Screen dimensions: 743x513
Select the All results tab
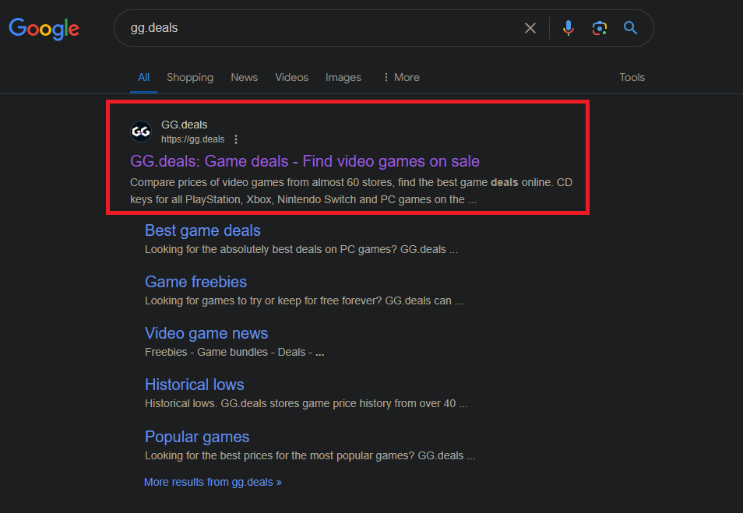click(x=143, y=77)
